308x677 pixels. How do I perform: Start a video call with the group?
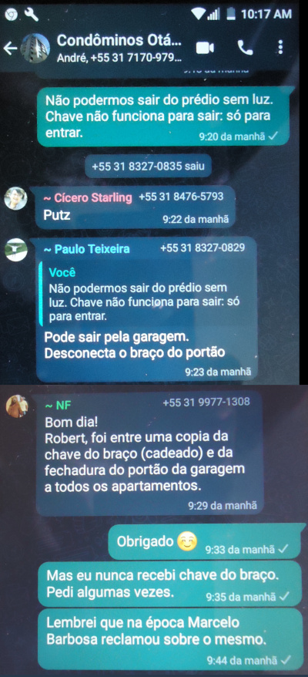point(205,48)
